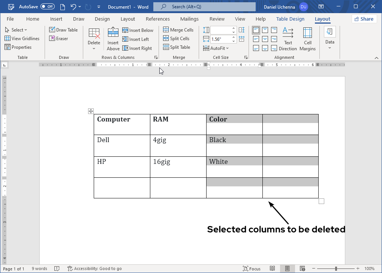Expand the Delete dropdown menu

click(94, 39)
